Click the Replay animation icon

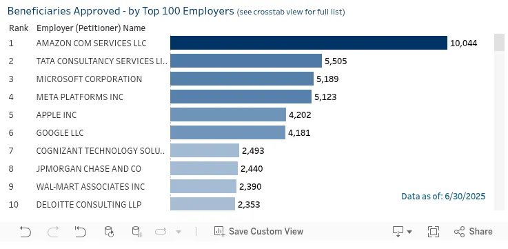[161, 232]
